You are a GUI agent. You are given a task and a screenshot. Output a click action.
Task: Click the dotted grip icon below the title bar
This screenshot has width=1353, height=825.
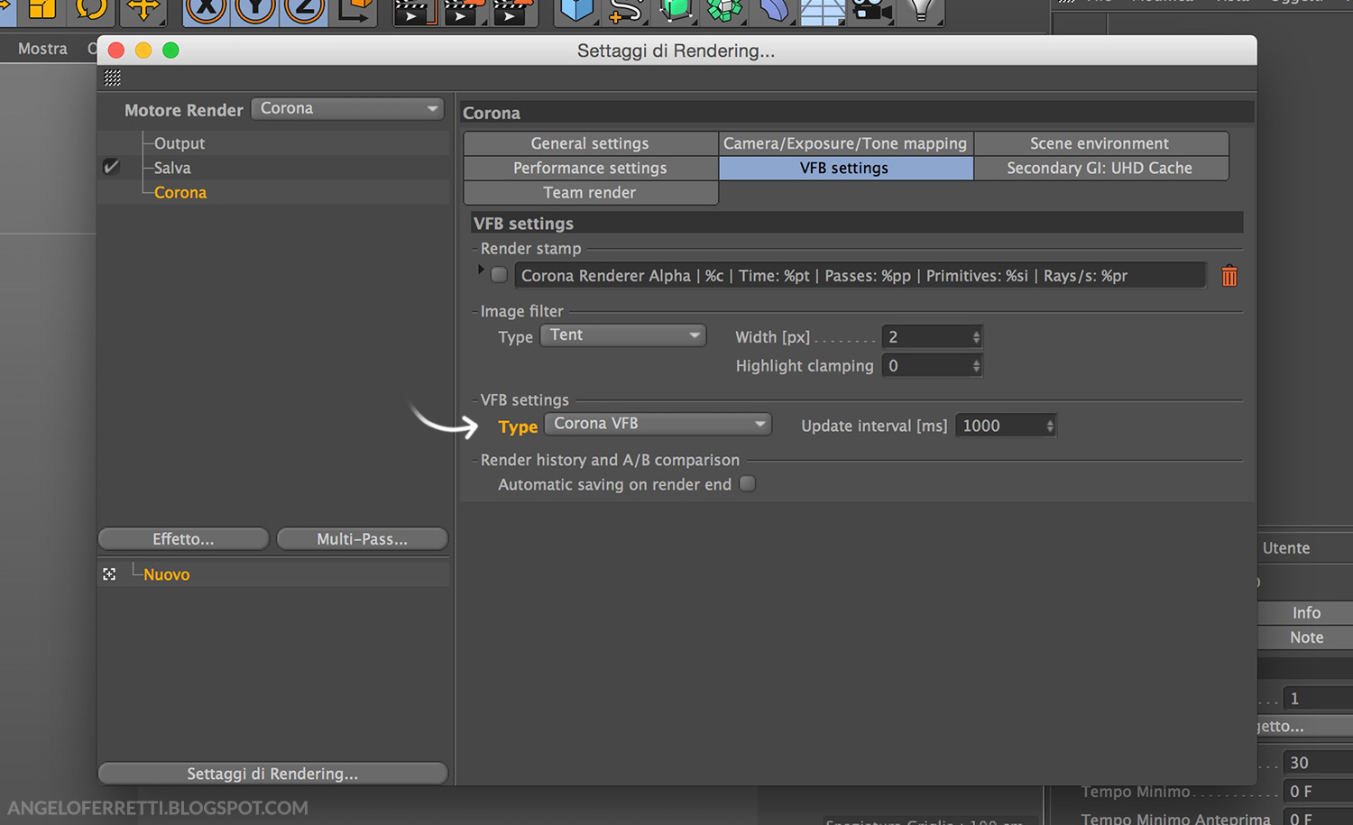click(113, 78)
